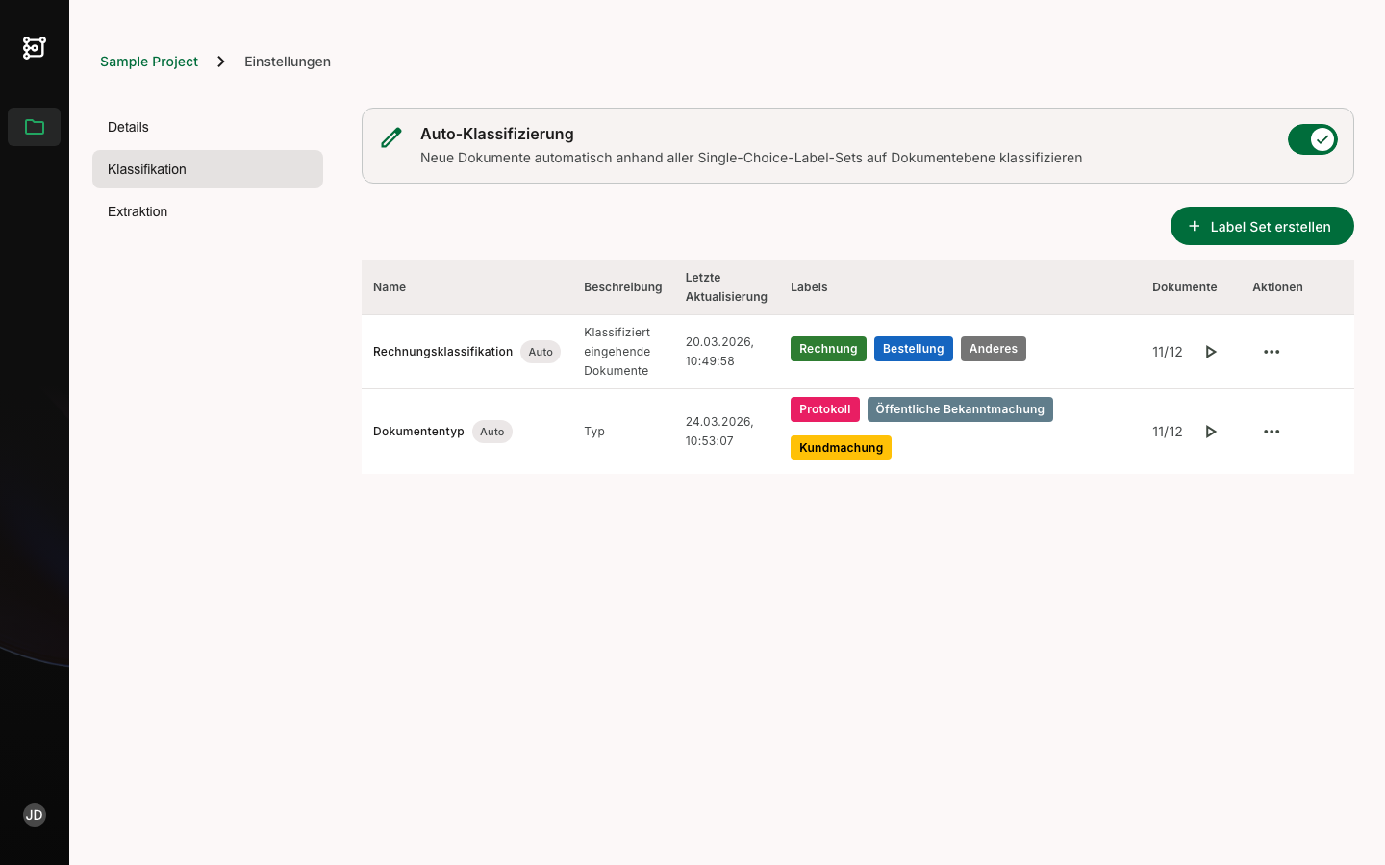Open the Rechnungsklassifikation label set row
1385x865 pixels.
pyautogui.click(x=442, y=352)
